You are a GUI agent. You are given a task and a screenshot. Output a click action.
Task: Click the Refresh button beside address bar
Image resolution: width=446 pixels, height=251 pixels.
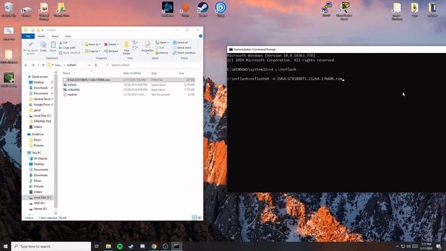coord(96,65)
